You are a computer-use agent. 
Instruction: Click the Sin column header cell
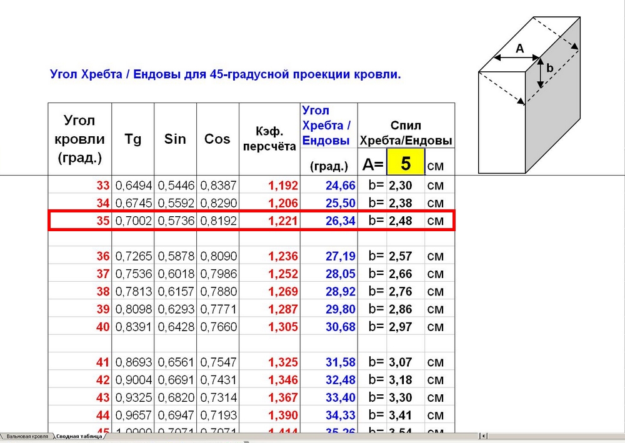pyautogui.click(x=176, y=139)
